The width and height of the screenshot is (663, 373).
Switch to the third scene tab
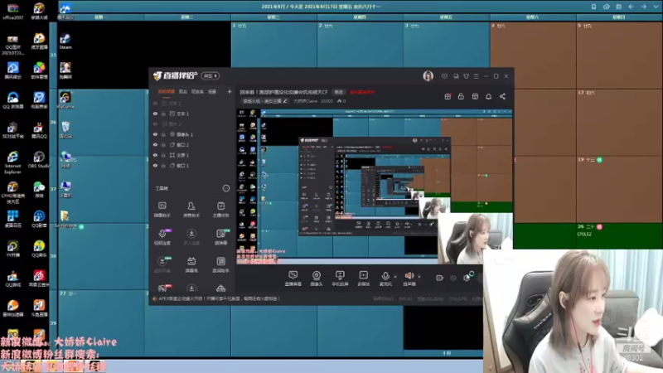[197, 91]
